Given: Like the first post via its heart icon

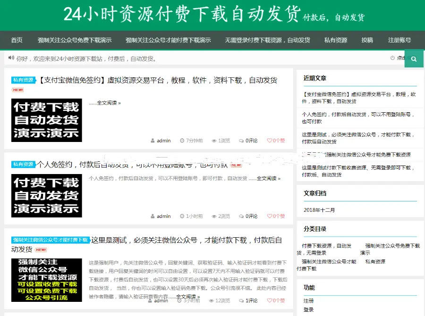Looking at the screenshot, I should (270, 141).
